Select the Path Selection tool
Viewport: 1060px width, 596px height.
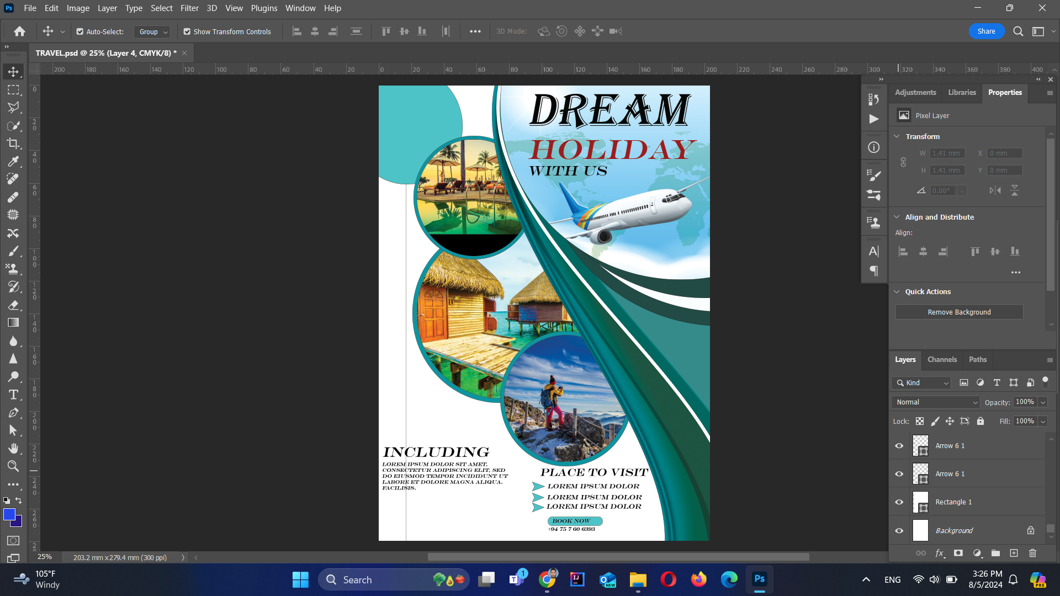(x=13, y=430)
